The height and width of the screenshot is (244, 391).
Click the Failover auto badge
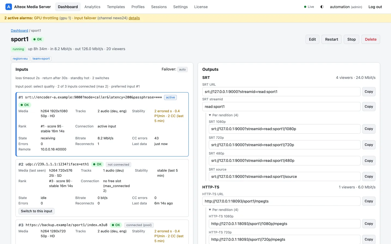[x=182, y=69]
